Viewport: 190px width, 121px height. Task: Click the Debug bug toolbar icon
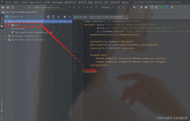point(75,7)
